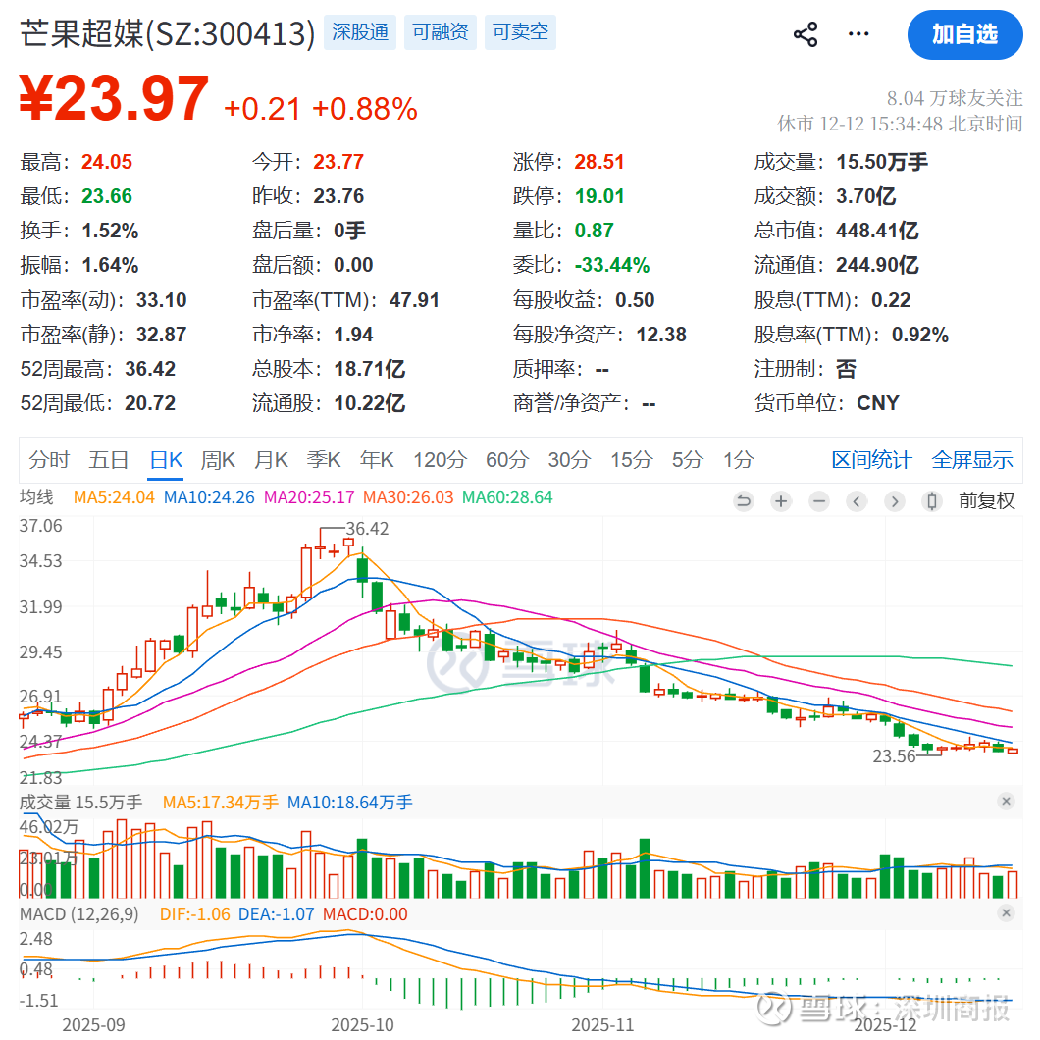Screen dimensions: 1040x1040
Task: Click the volume MA5:17.34万手 label
Action: pyautogui.click(x=220, y=802)
